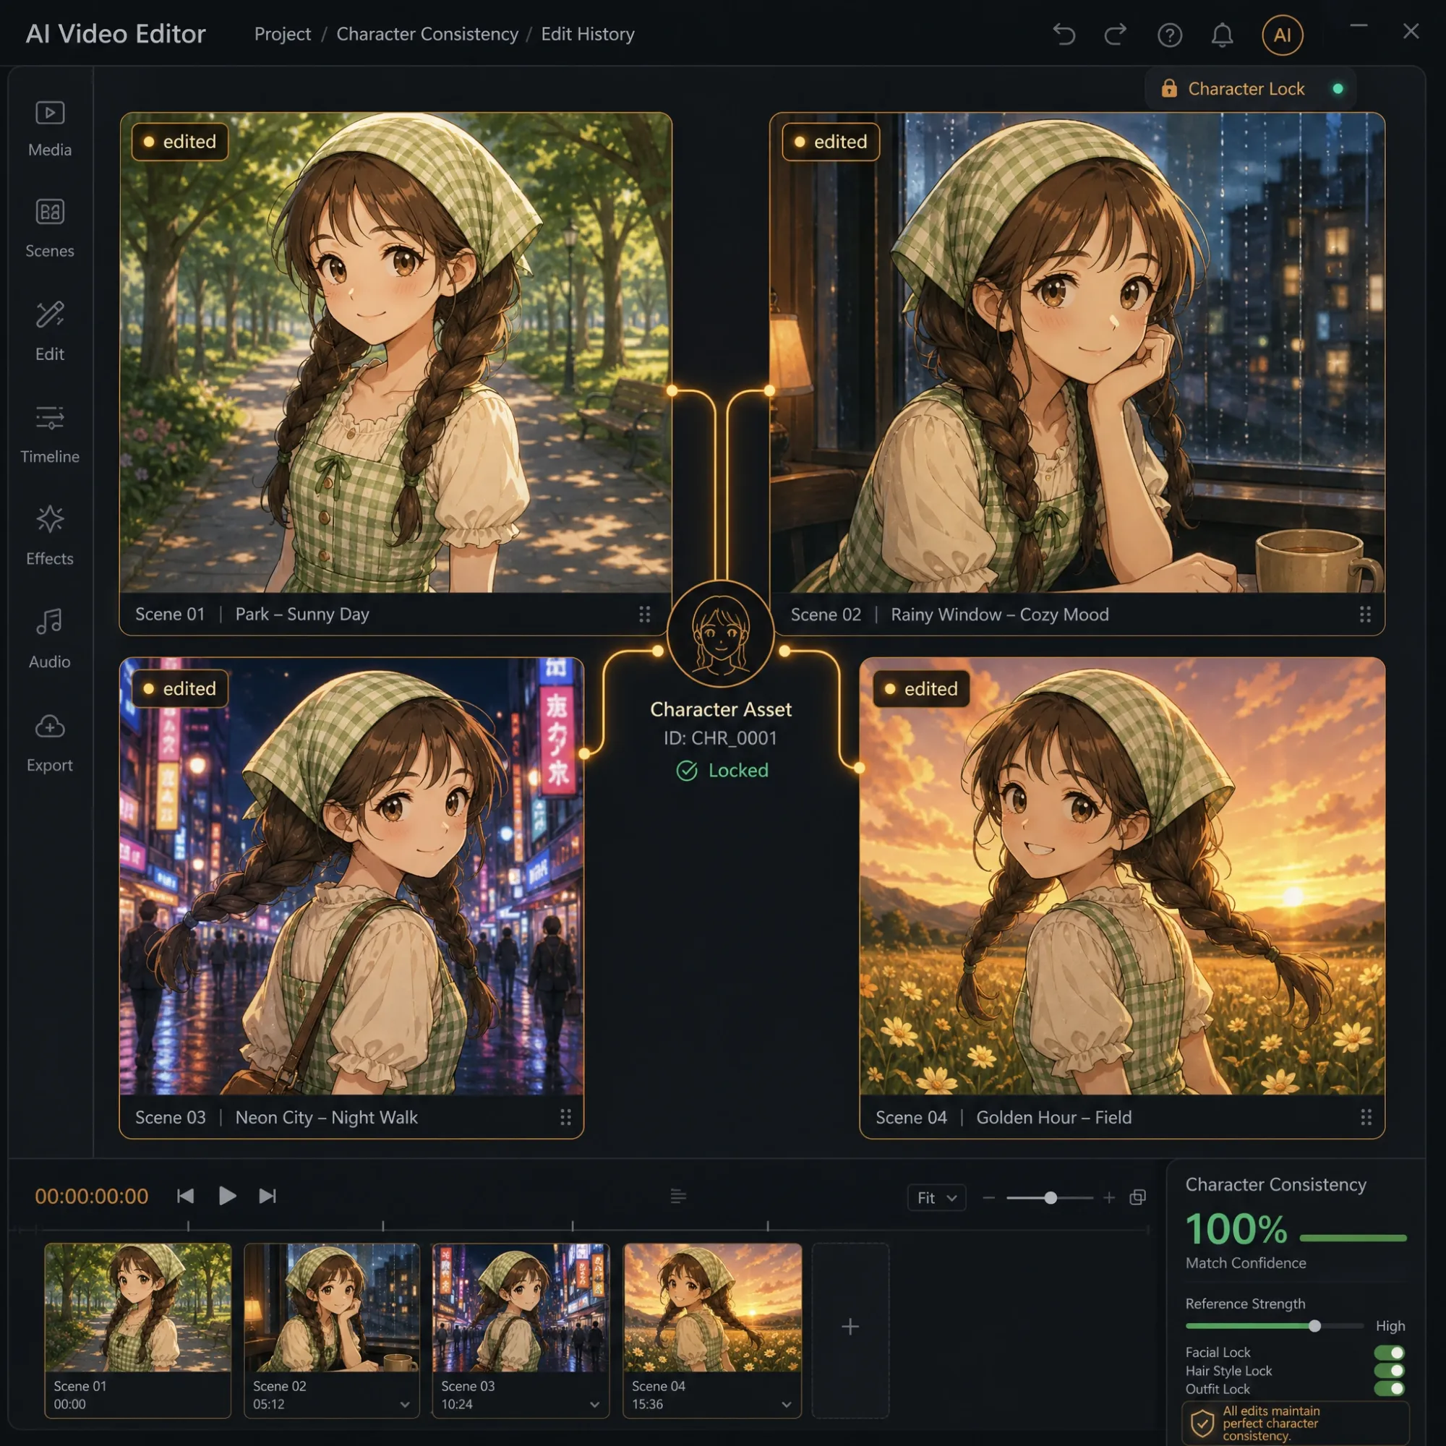Click the shield check consistency icon
The width and height of the screenshot is (1446, 1446).
coord(1202,1424)
